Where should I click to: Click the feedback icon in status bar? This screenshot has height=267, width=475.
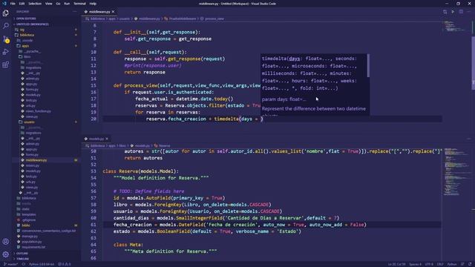(x=462, y=264)
